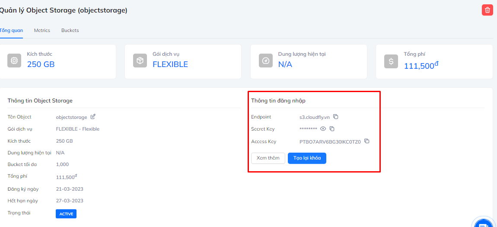Click the ACTIVE status badge
This screenshot has width=497, height=227.
[x=66, y=214]
